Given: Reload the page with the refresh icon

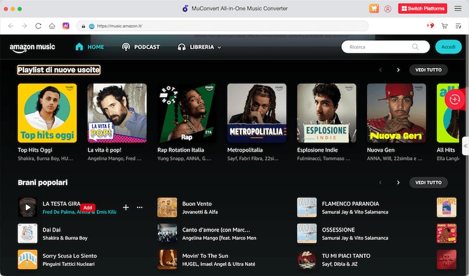Looking at the screenshot, I should (x=38, y=26).
